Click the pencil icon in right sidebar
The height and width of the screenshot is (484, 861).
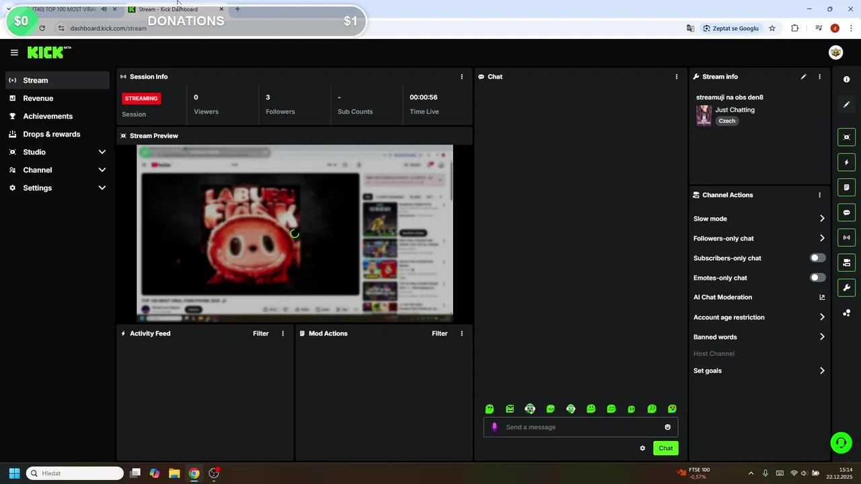point(846,104)
